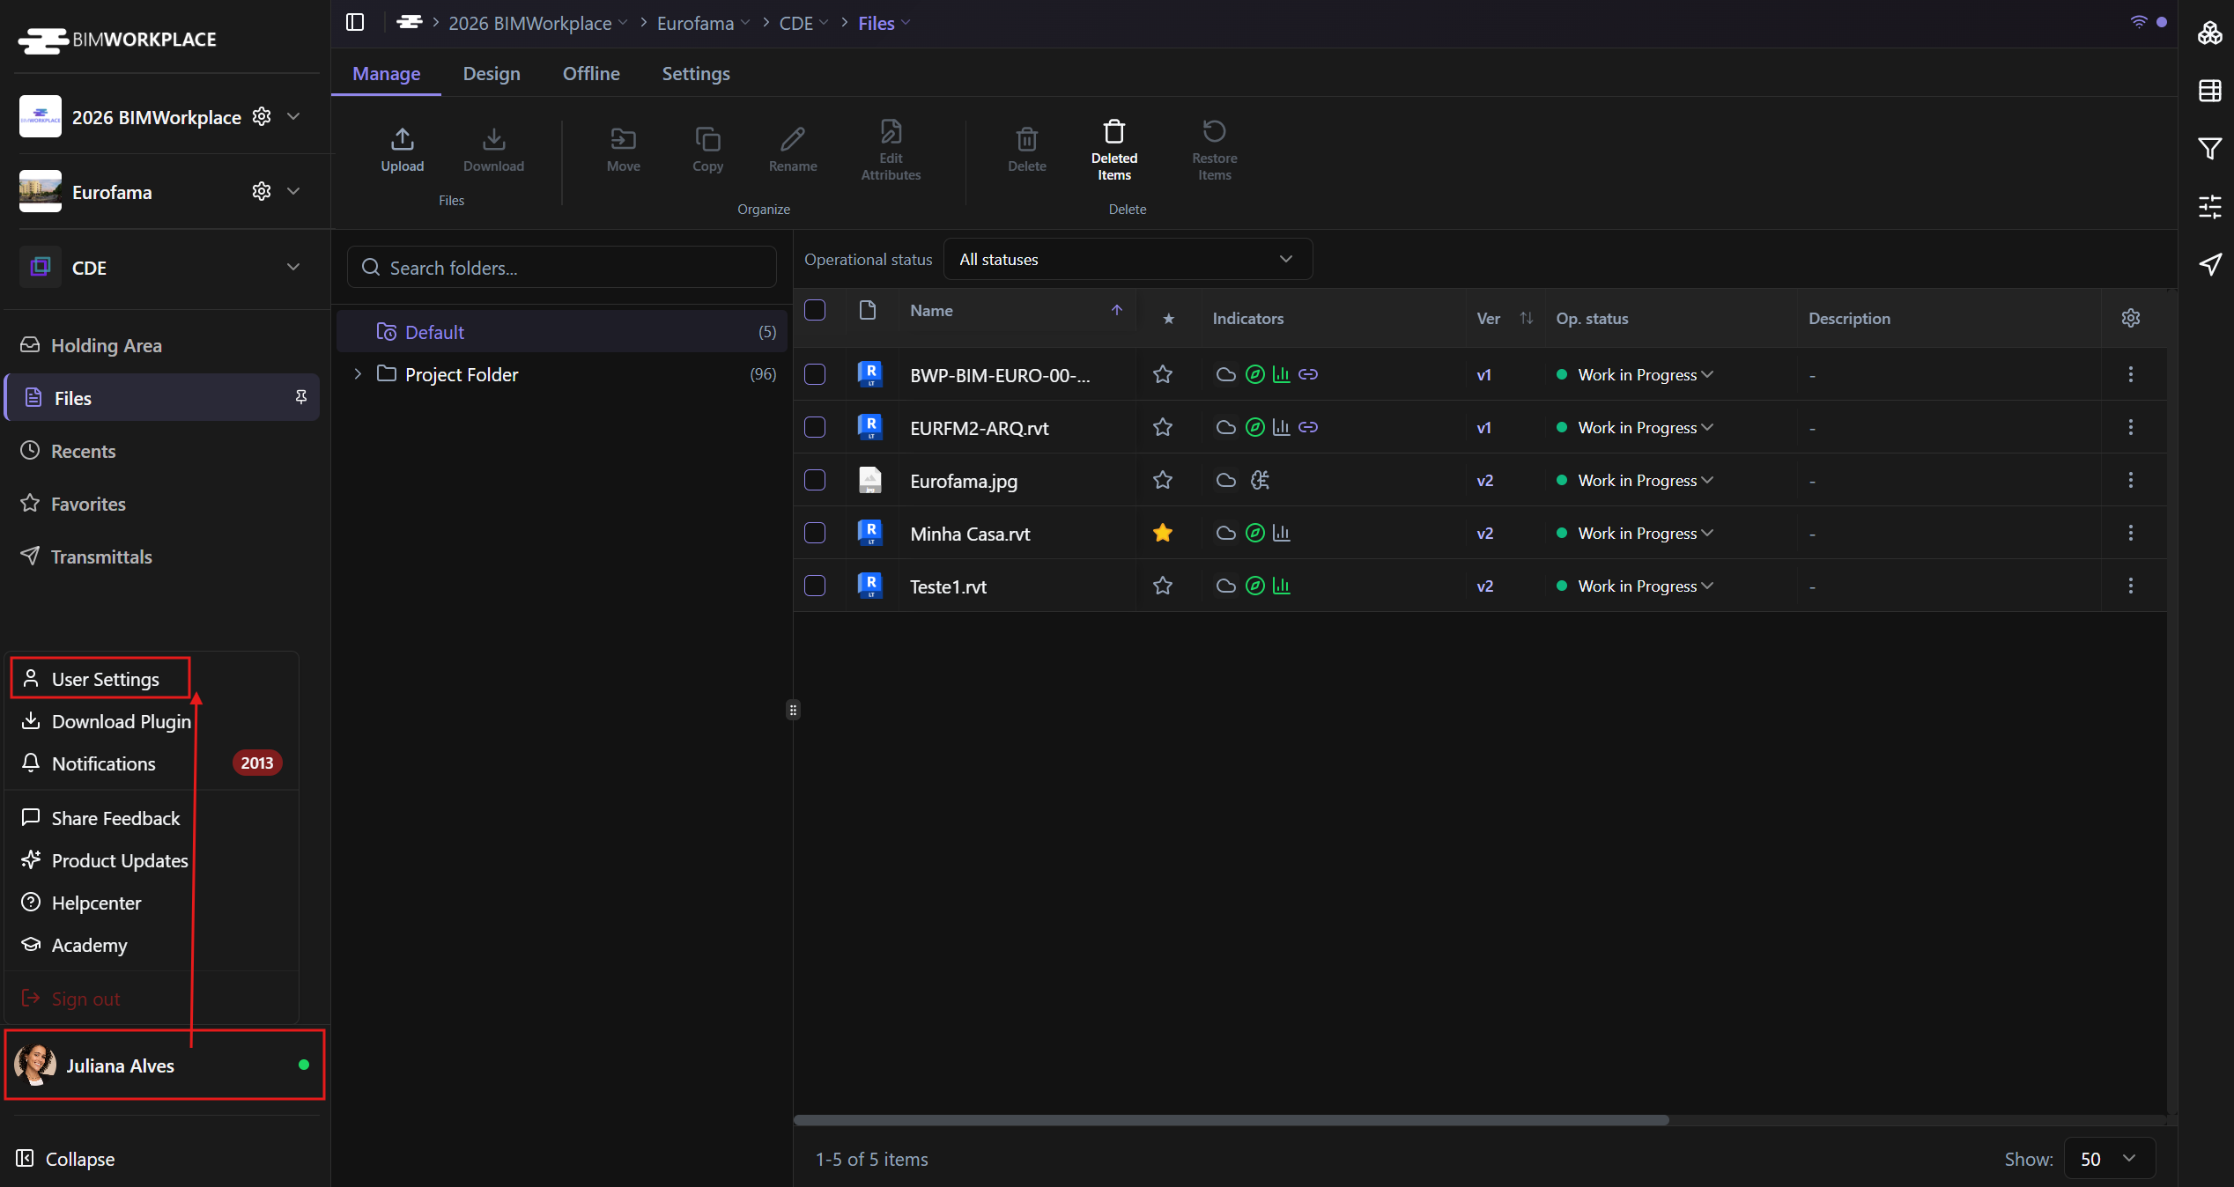Open Eurofama project settings gear
Image resolution: width=2234 pixels, height=1187 pixels.
coord(262,191)
